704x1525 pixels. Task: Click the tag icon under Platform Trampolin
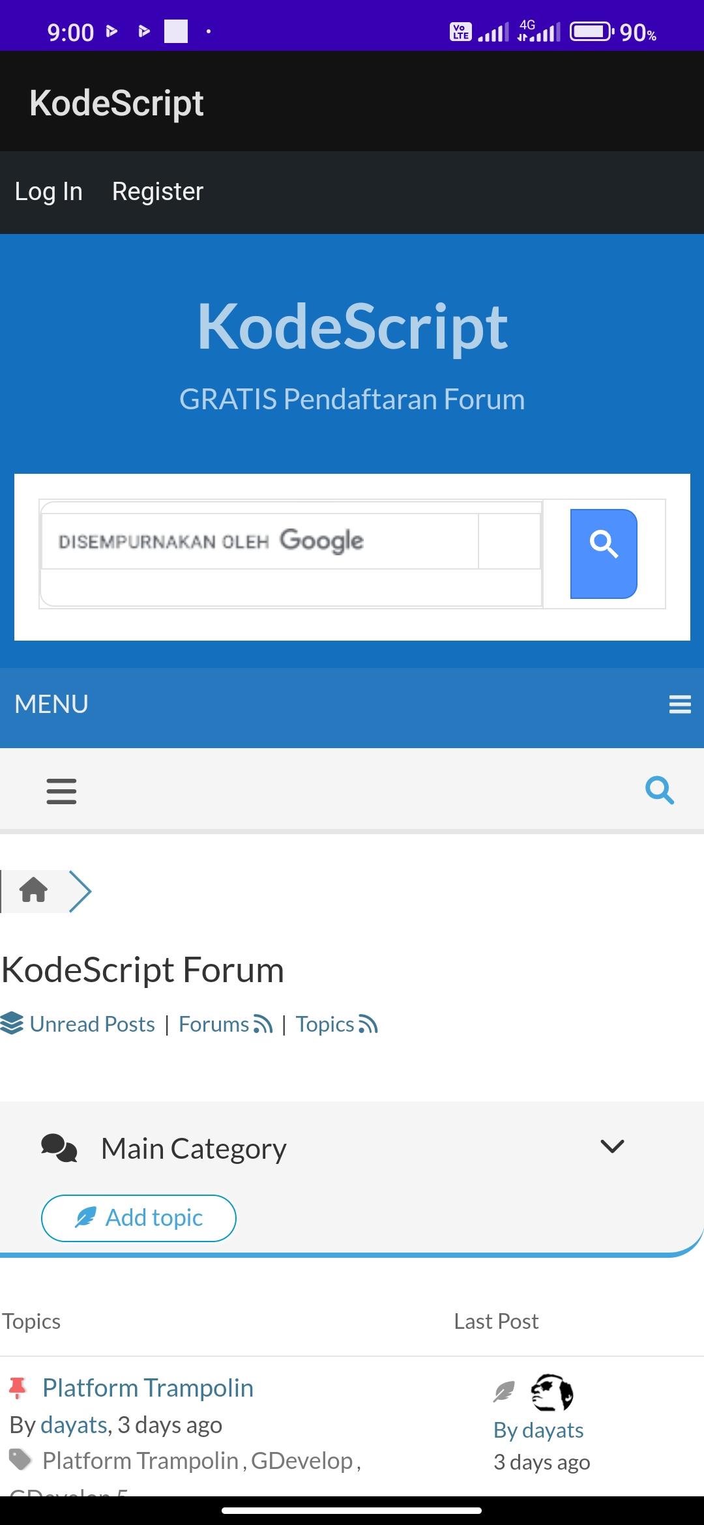(20, 1460)
